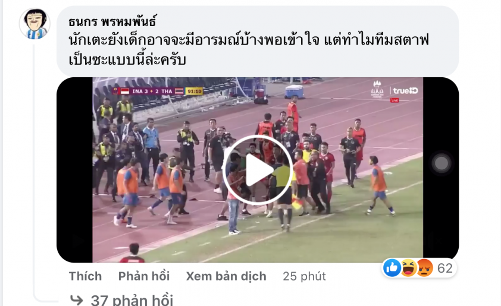Image resolution: width=501 pixels, height=306 pixels.
Task: Click the SEA Games logo watermark
Action: pos(377,89)
